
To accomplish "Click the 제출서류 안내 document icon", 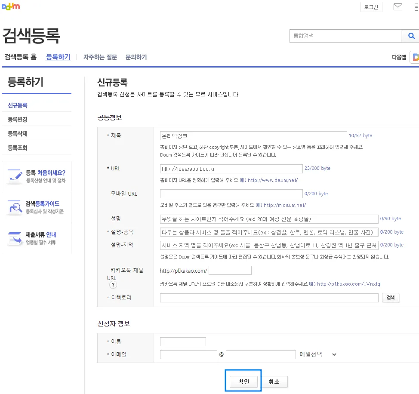I will (15, 238).
